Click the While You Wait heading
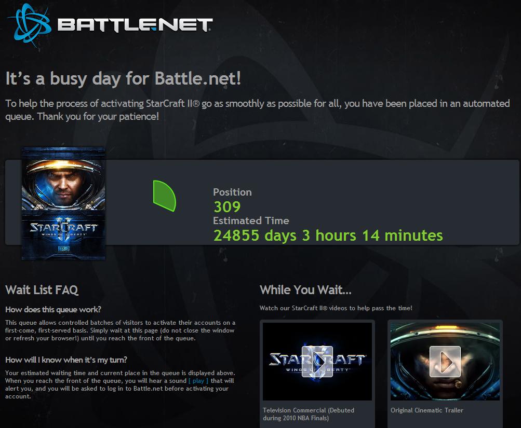The image size is (521, 428). pyautogui.click(x=305, y=290)
